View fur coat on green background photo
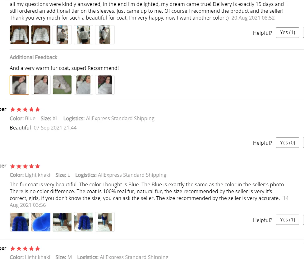 pos(62,85)
